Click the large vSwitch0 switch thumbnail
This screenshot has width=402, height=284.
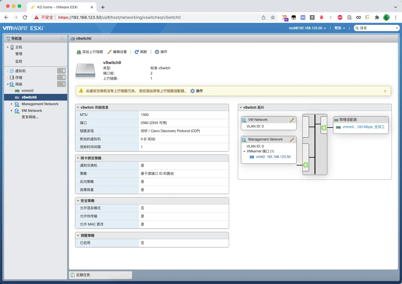pos(85,71)
